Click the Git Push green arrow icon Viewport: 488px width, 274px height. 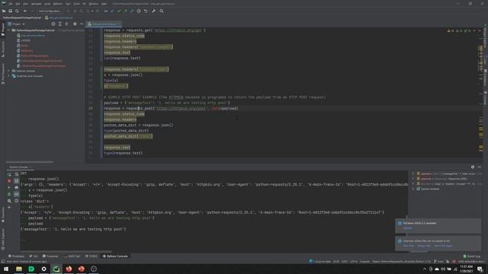tap(125, 11)
